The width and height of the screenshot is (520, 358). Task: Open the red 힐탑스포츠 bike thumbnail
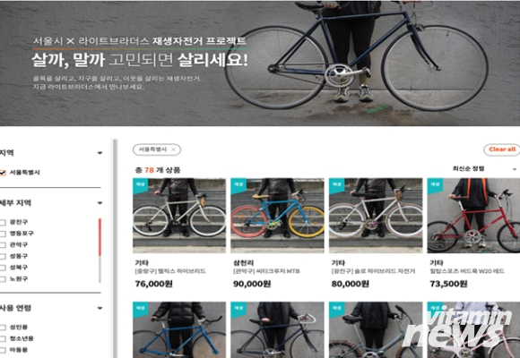(x=473, y=216)
